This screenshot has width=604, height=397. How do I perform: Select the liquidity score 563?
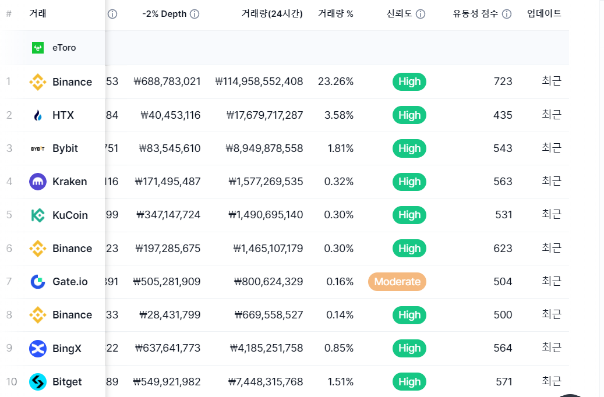503,182
